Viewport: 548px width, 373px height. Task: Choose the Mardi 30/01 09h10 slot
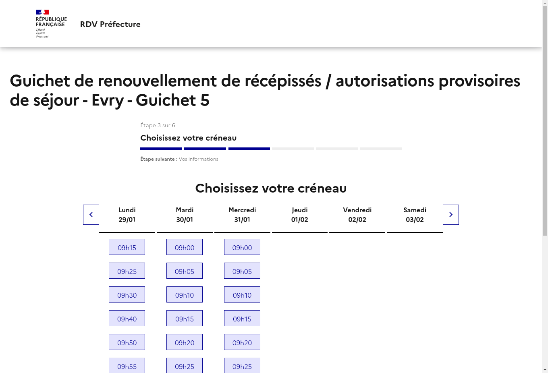tap(185, 295)
